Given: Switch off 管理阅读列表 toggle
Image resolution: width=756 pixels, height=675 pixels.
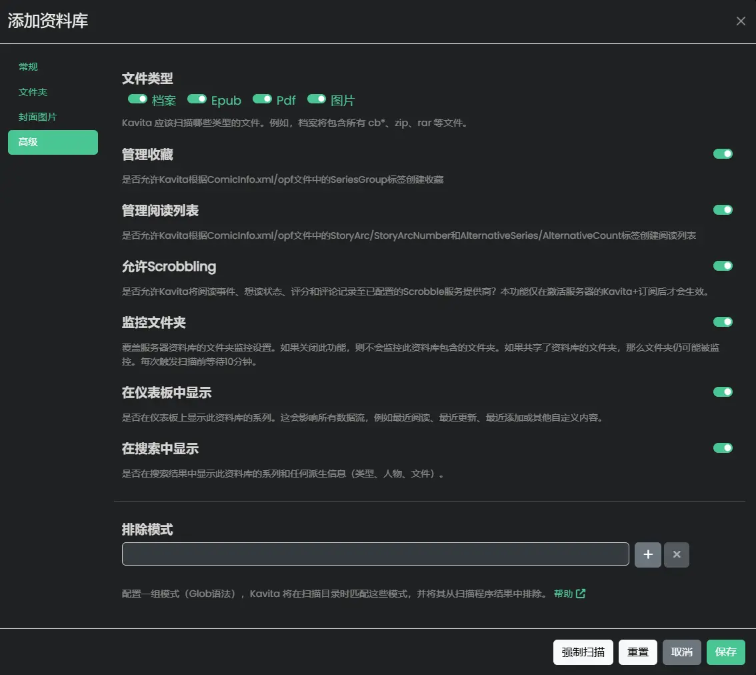Looking at the screenshot, I should (x=723, y=209).
